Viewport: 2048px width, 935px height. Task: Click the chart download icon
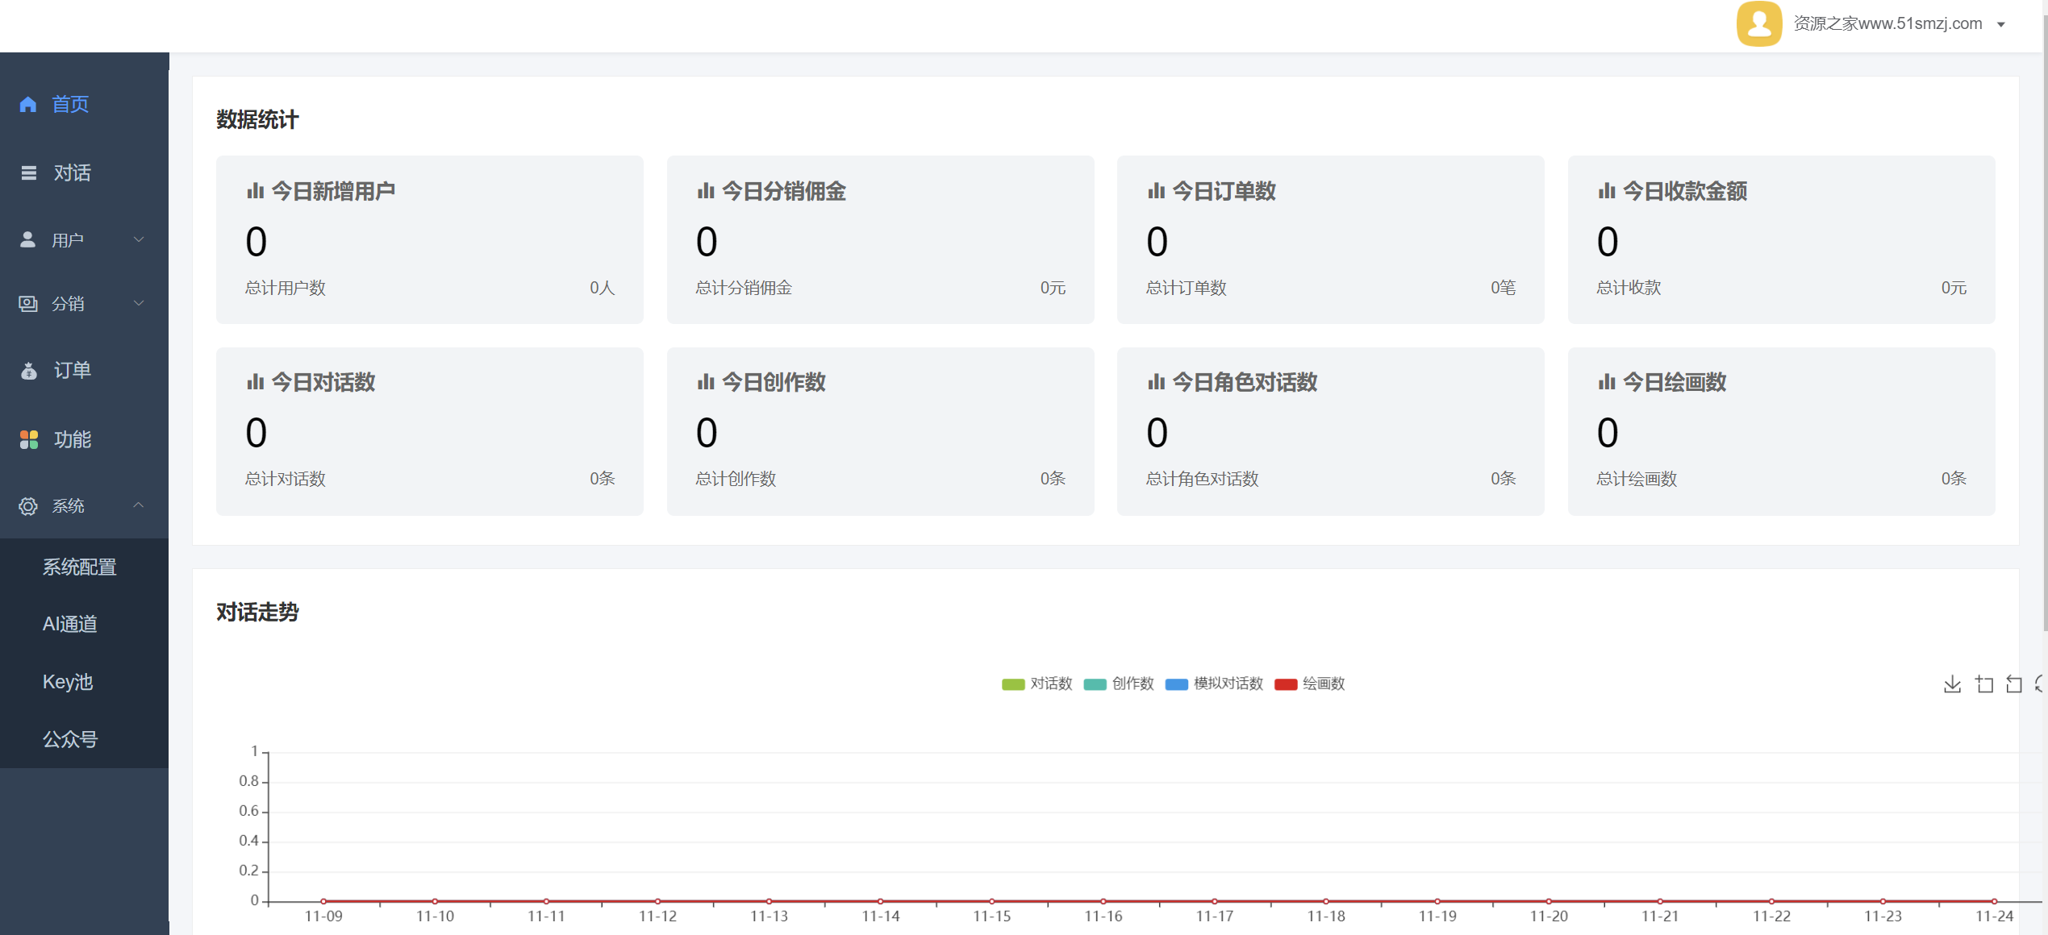click(1952, 684)
